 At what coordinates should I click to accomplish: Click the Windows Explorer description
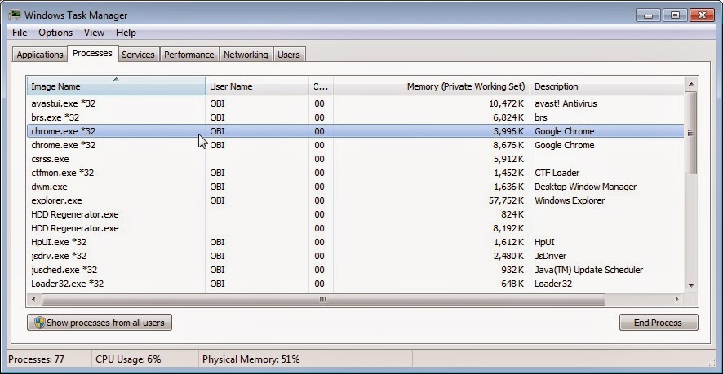point(570,200)
